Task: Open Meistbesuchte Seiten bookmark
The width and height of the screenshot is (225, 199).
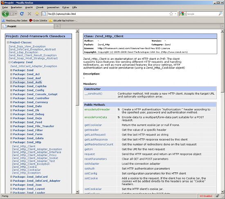Action: tap(14, 20)
